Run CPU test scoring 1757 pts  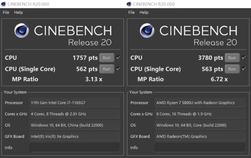(107, 58)
